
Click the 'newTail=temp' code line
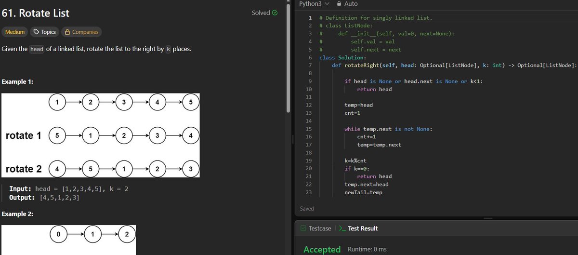tap(364, 192)
